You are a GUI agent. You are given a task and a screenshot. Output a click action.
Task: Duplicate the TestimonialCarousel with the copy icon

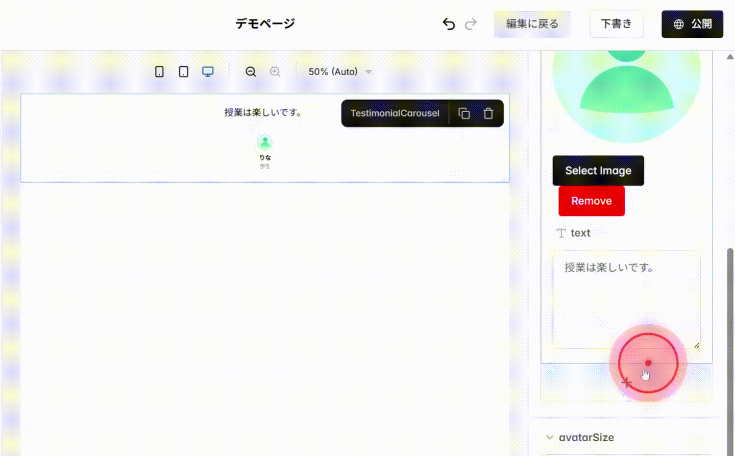coord(464,113)
